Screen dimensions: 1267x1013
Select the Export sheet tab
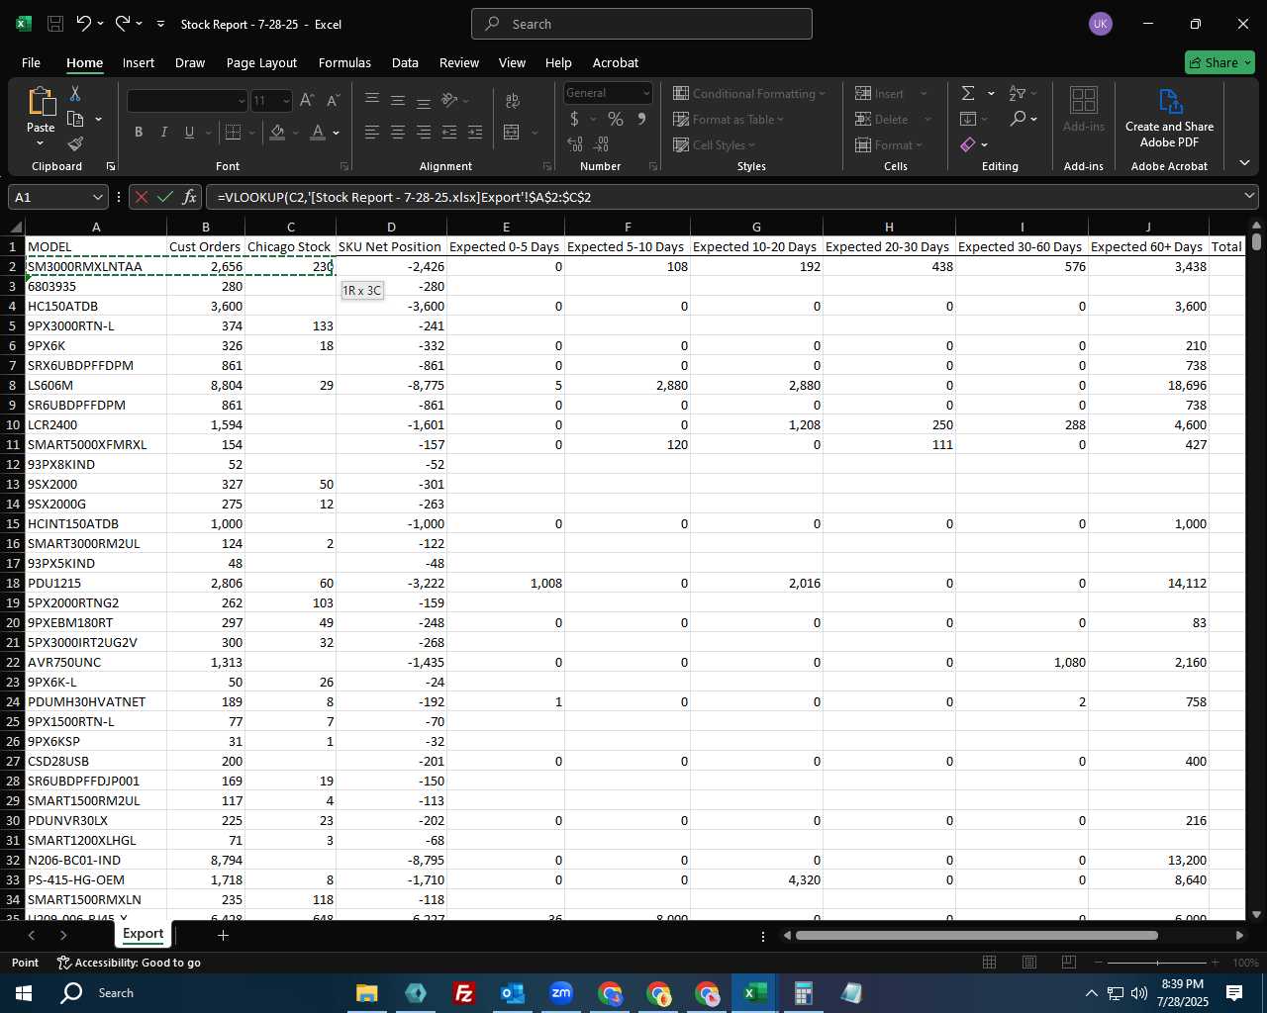click(x=144, y=933)
